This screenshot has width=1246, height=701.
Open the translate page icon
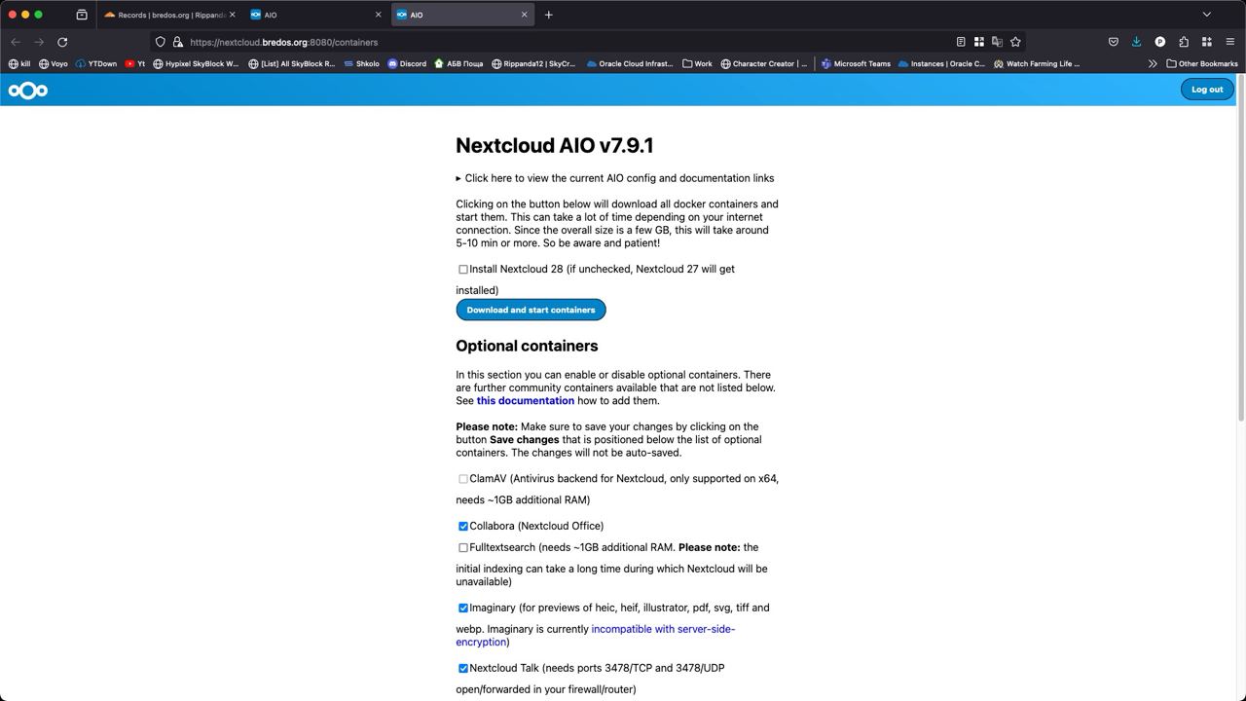click(997, 42)
